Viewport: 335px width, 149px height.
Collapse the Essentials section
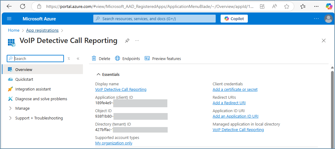pyautogui.click(x=108, y=74)
